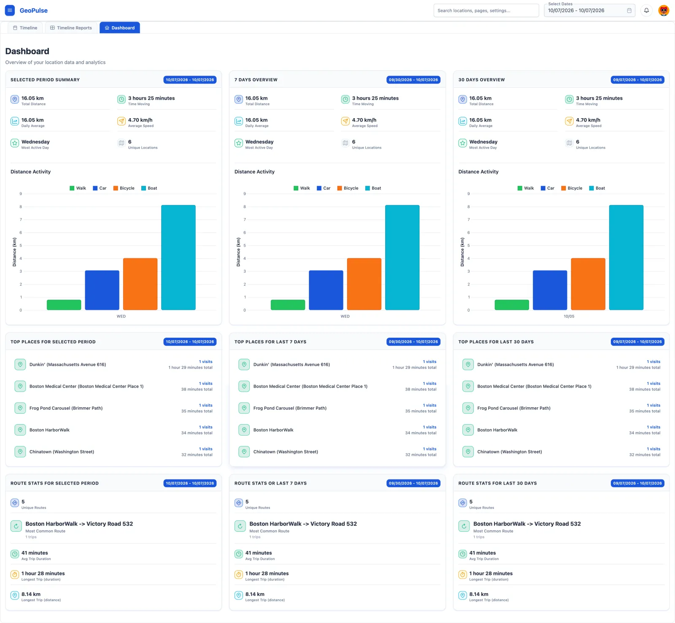Toggle Boat series in 7 Days chart legend
The image size is (675, 623).
[373, 188]
